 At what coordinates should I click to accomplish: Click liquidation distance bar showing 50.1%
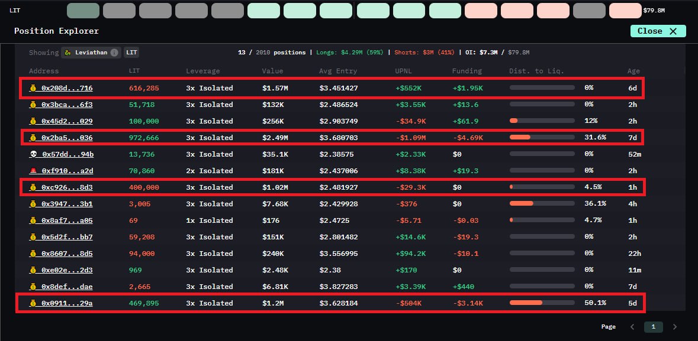click(542, 303)
